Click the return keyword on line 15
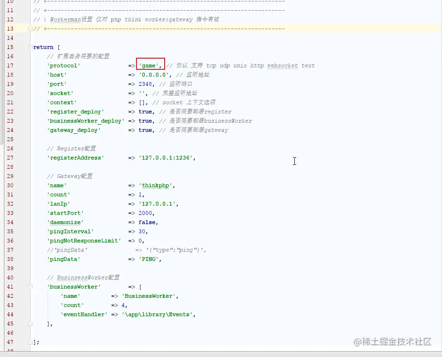 (43, 47)
